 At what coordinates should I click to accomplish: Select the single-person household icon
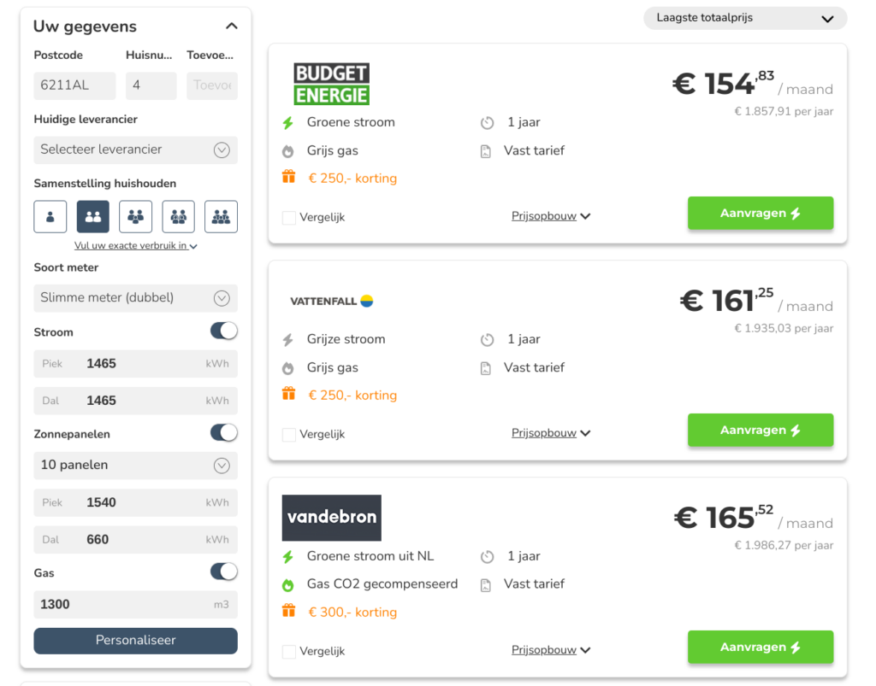[50, 217]
